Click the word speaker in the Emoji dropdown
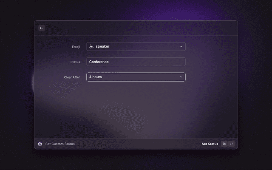The image size is (272, 170). [x=102, y=46]
